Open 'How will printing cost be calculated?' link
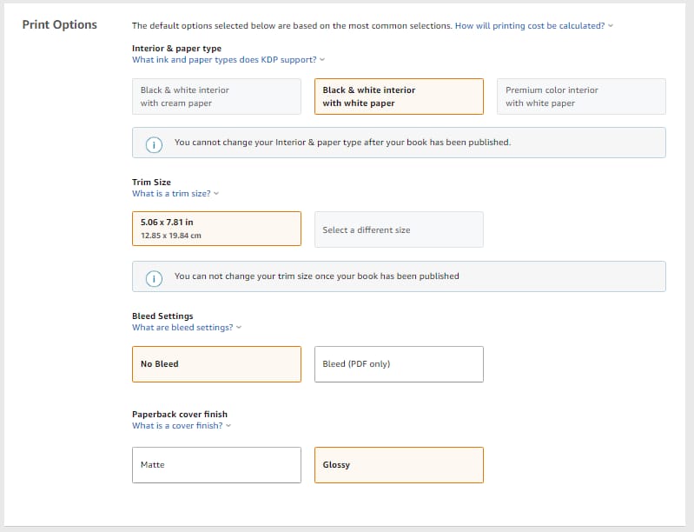 [529, 26]
